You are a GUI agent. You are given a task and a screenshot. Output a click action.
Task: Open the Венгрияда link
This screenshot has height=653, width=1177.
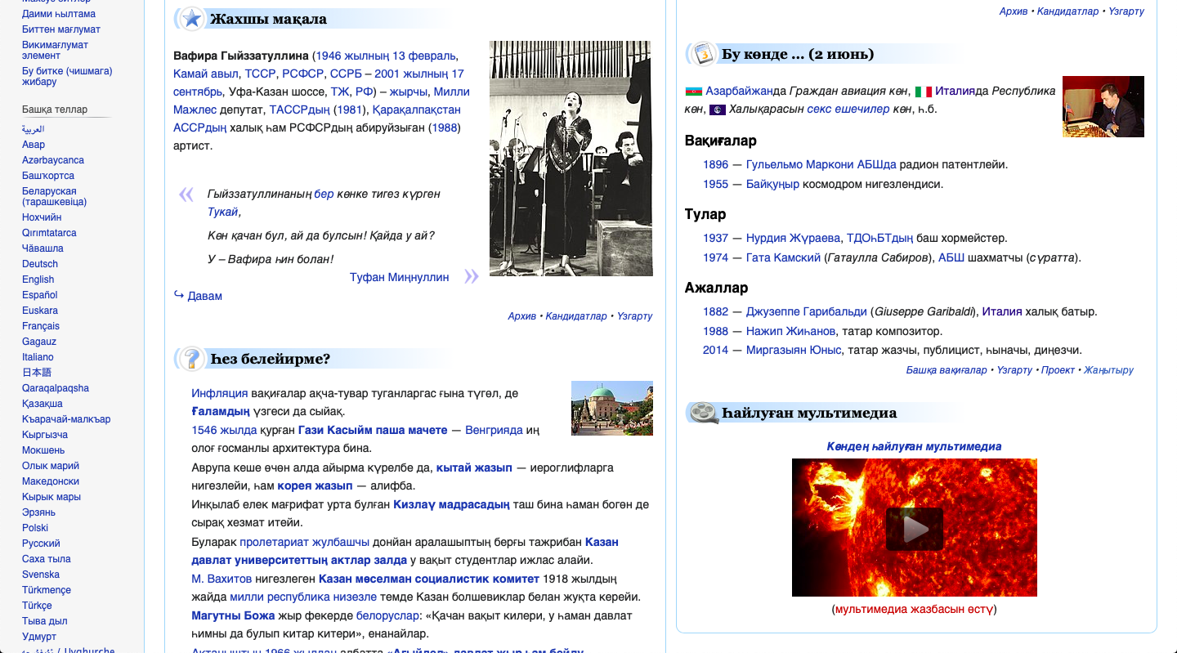click(494, 430)
